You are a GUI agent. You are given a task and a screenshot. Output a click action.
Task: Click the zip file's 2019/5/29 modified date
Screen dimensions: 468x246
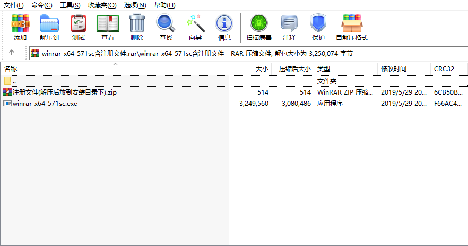tap(404, 92)
